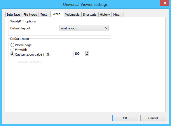Confirm settings with the OK button
The width and height of the screenshot is (171, 126).
[125, 118]
